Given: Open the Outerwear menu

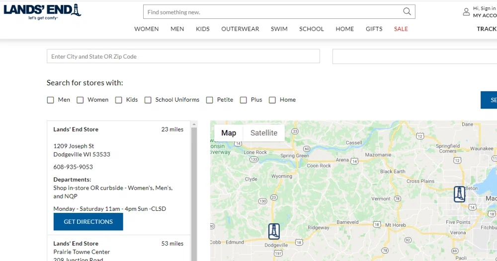Looking at the screenshot, I should coord(240,29).
